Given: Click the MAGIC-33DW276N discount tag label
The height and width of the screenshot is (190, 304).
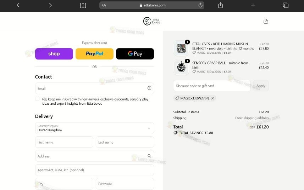Looking at the screenshot, I should (194, 98).
